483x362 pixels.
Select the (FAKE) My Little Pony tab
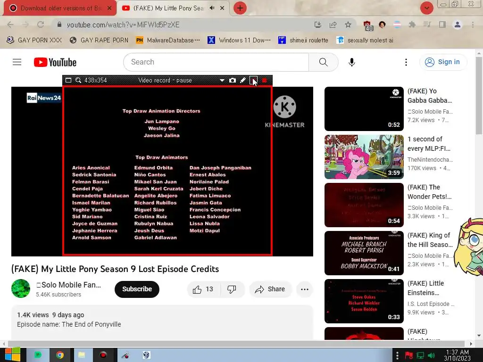pos(168,8)
